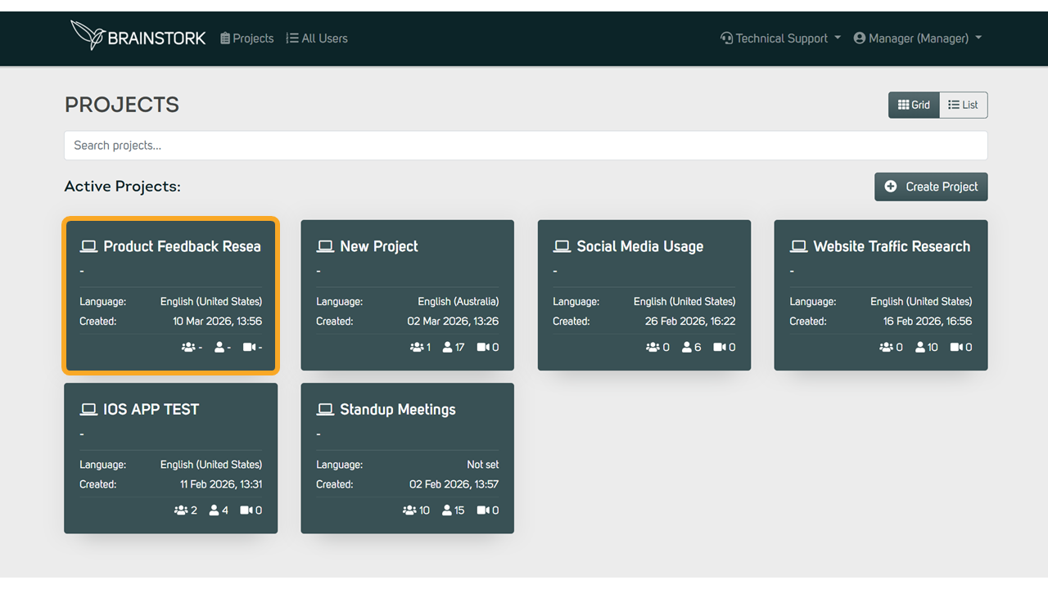Click the groups icon on Standup Meetings card
The image size is (1048, 589).
coord(409,510)
